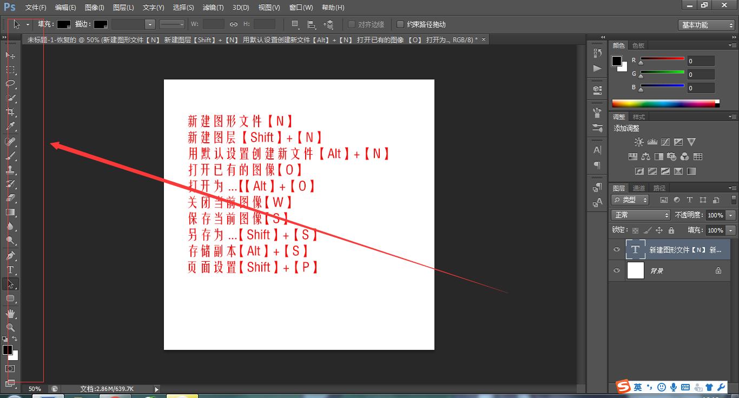Select the History Brush tool
Viewport: 739px width, 398px height.
point(10,184)
